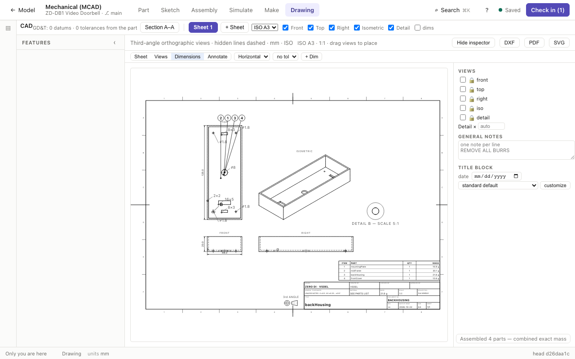This screenshot has height=359, width=575.
Task: Check the top checkbox in Views inspector
Action: pos(463,89)
